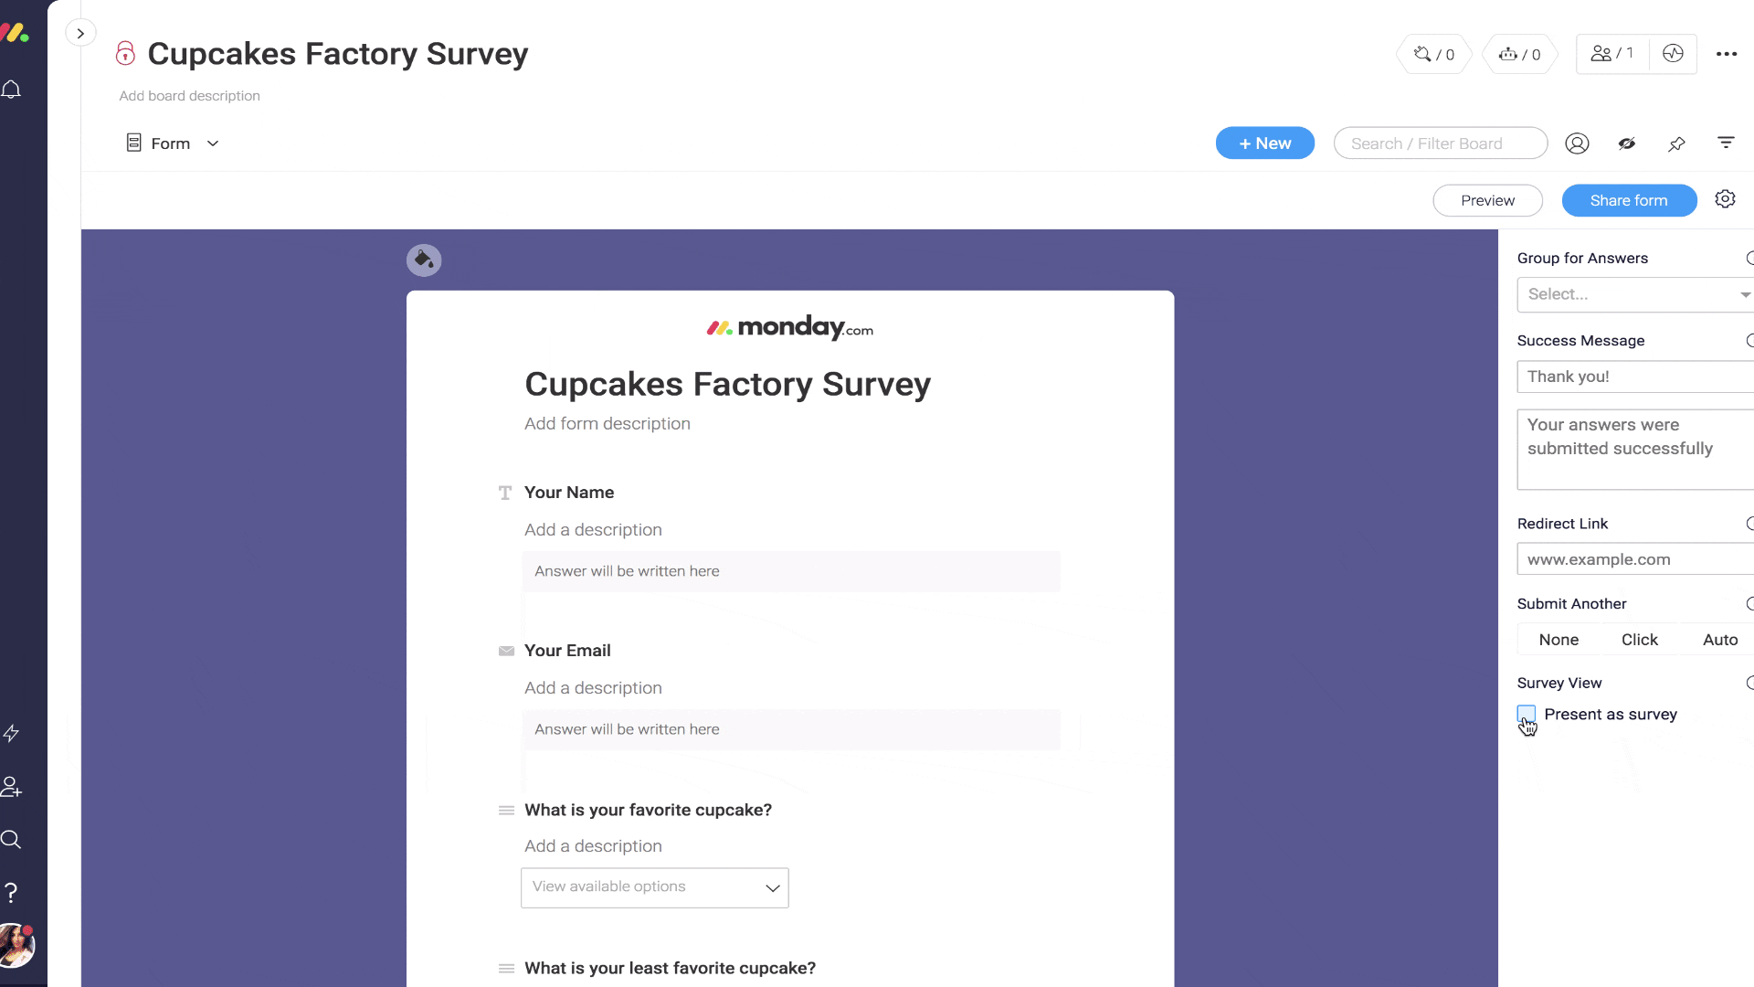
Task: Click the person/profile icon in toolbar
Action: (x=1577, y=143)
